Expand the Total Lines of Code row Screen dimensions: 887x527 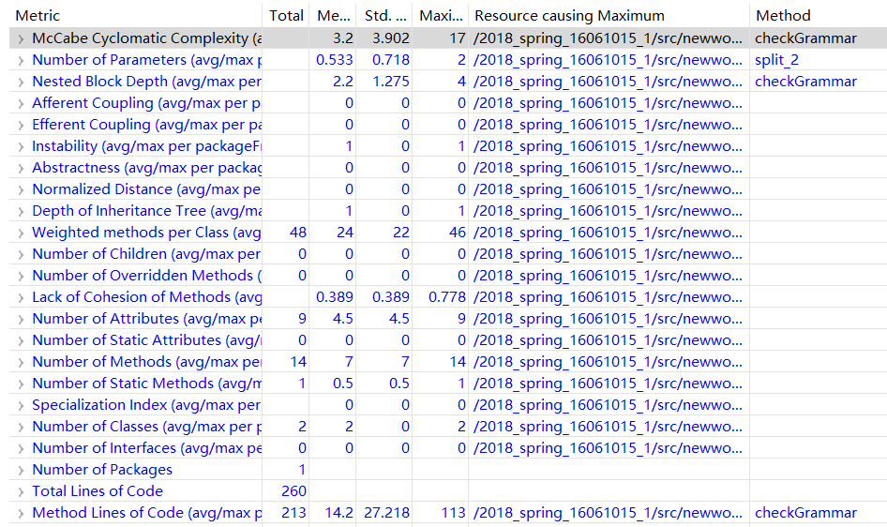click(x=21, y=491)
